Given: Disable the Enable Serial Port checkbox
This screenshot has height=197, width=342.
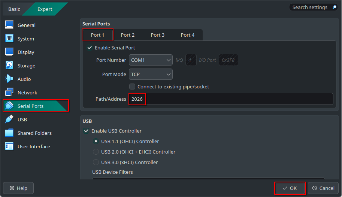Looking at the screenshot, I should coord(90,48).
